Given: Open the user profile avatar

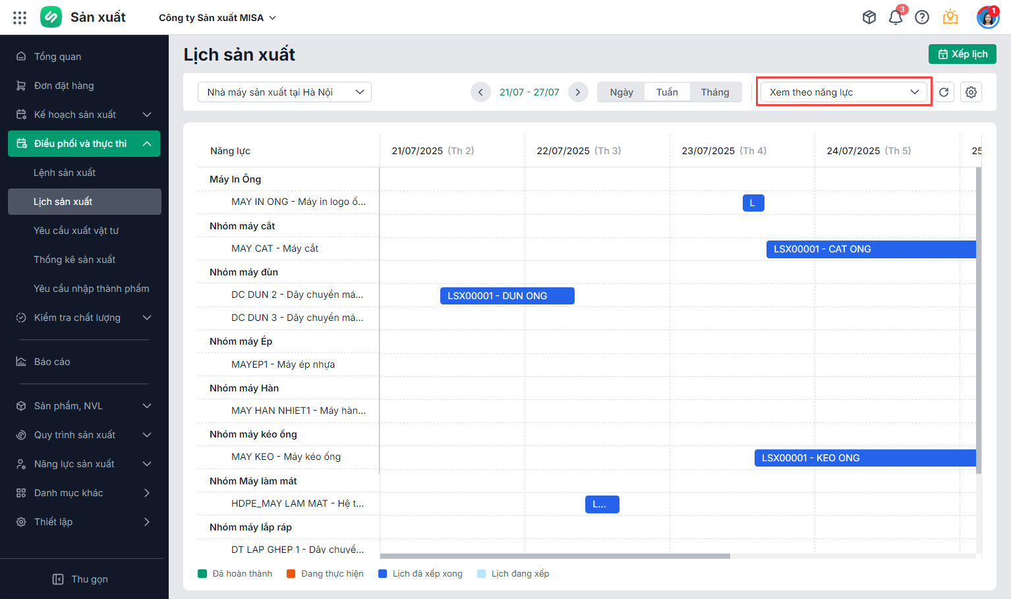Looking at the screenshot, I should tap(987, 18).
